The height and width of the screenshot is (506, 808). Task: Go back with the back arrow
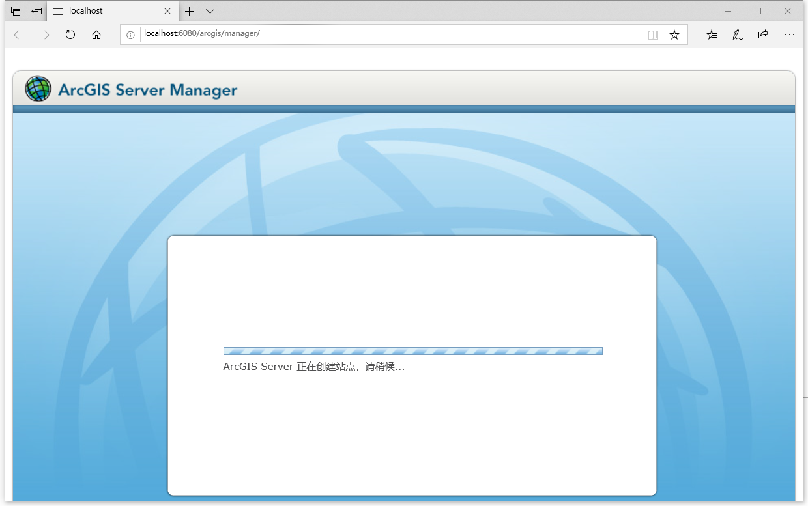(19, 35)
